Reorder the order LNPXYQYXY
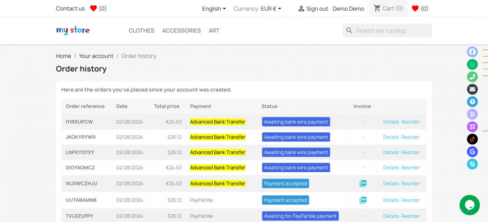The width and height of the screenshot is (488, 222). pyautogui.click(x=410, y=152)
